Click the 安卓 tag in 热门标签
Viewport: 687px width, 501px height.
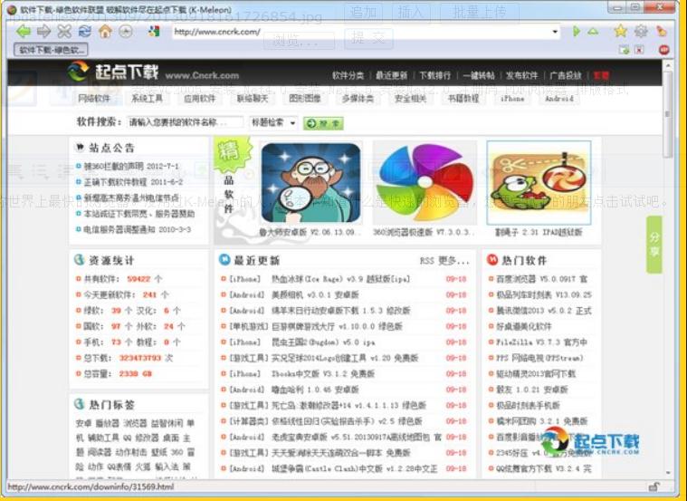pyautogui.click(x=83, y=423)
